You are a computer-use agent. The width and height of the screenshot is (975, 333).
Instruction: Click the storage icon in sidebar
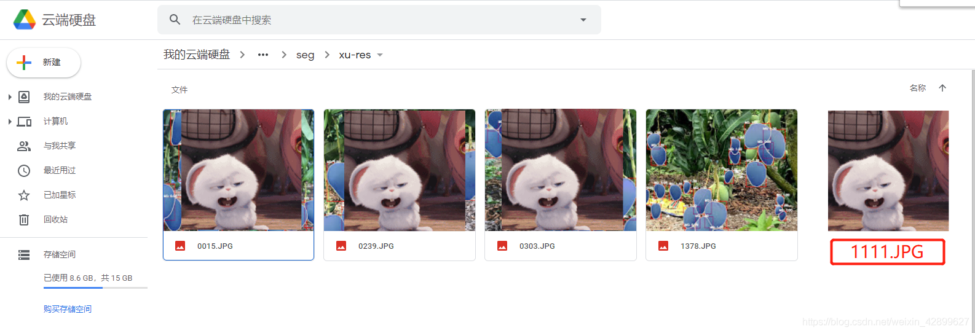[24, 254]
